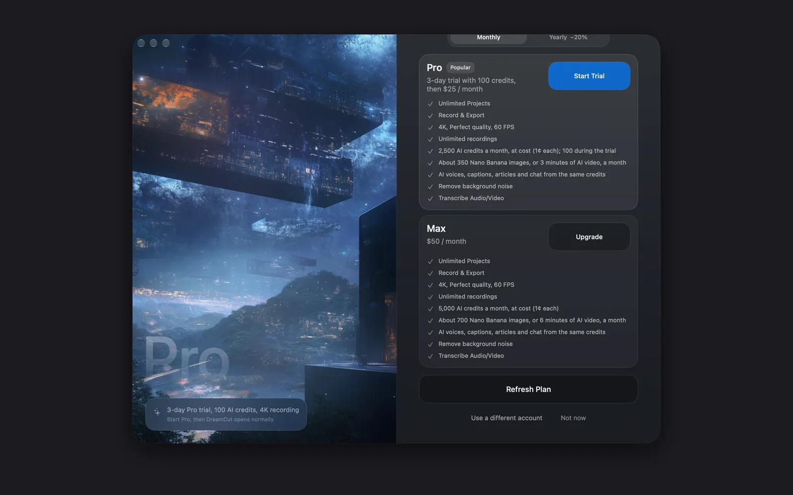Start the Pro plan trial
The height and width of the screenshot is (495, 793).
(x=589, y=76)
